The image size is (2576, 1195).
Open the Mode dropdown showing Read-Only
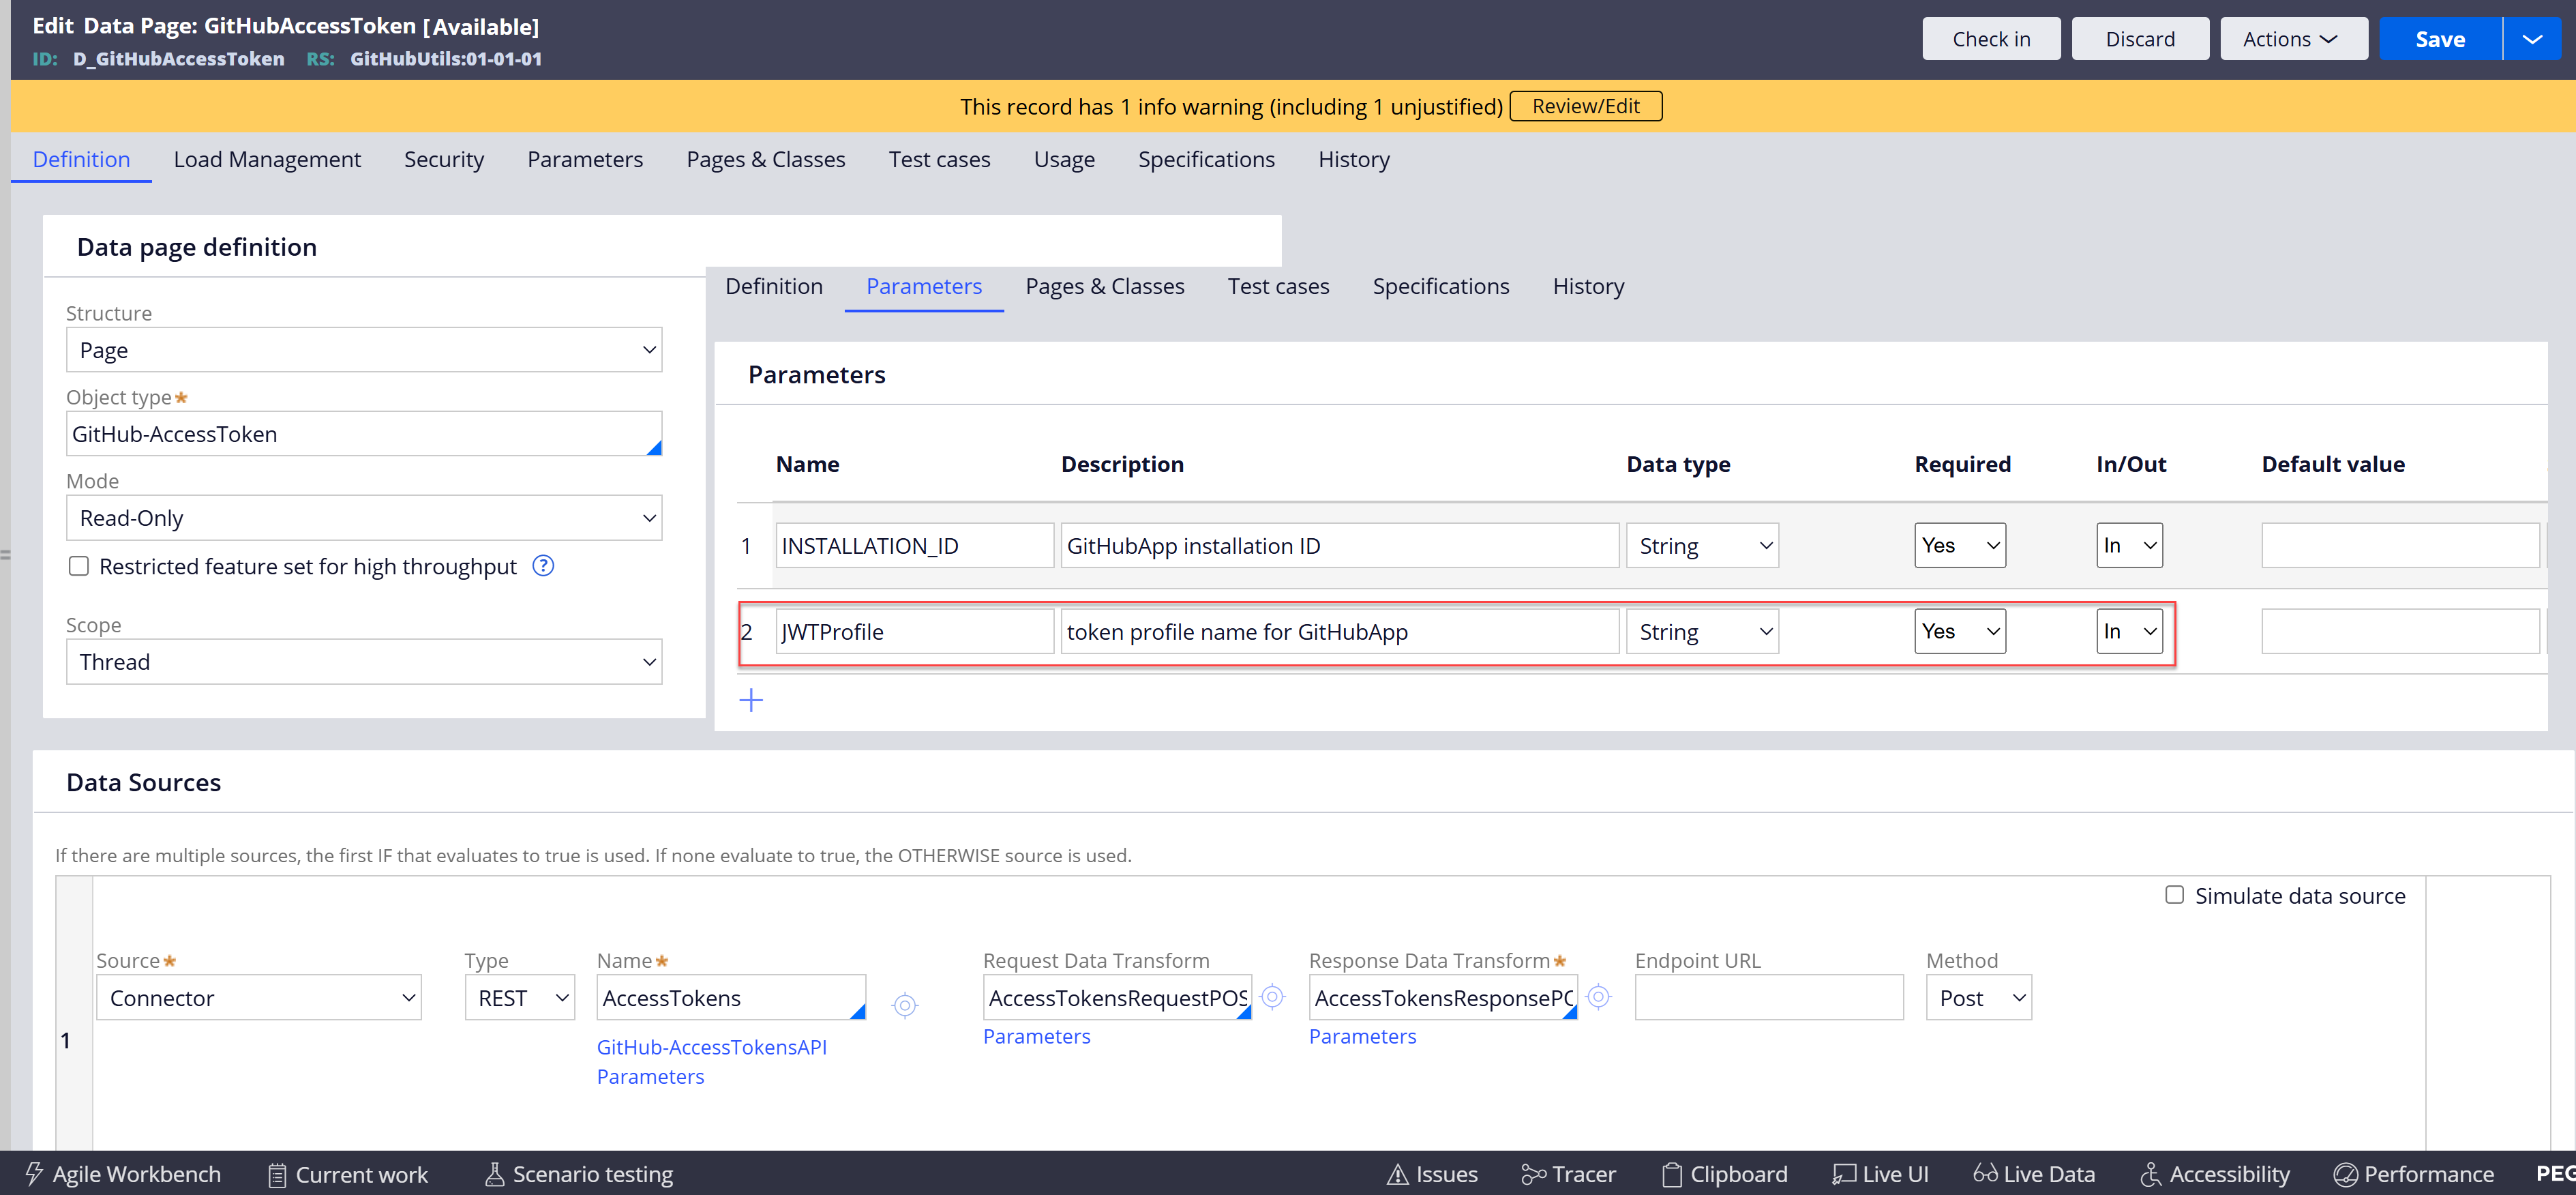[x=364, y=518]
